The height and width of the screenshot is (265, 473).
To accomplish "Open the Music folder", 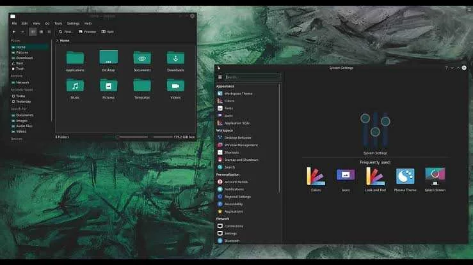I will 75,89.
